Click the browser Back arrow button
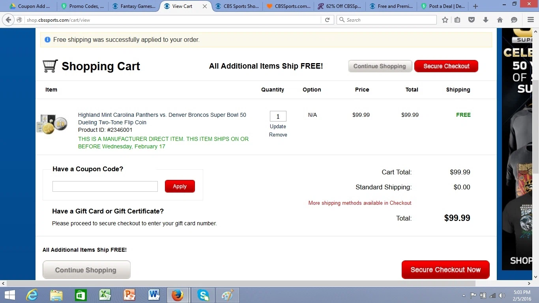Viewport: 539px width, 303px height. (x=8, y=20)
